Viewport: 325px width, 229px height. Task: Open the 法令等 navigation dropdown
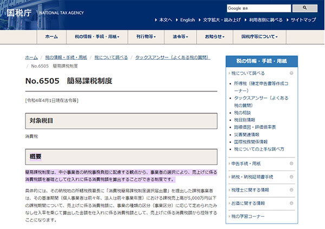pyautogui.click(x=180, y=36)
